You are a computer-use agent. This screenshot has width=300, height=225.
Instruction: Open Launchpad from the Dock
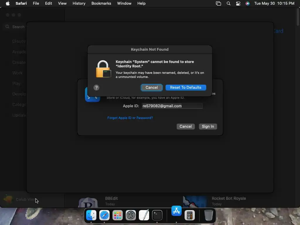pyautogui.click(x=117, y=215)
